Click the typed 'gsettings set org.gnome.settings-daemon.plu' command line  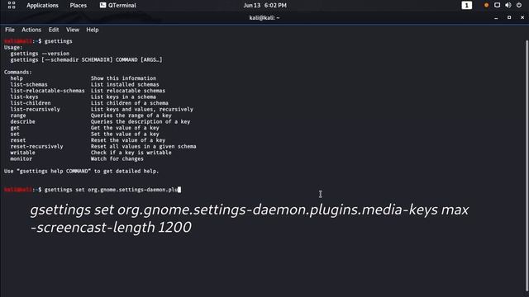coord(112,190)
